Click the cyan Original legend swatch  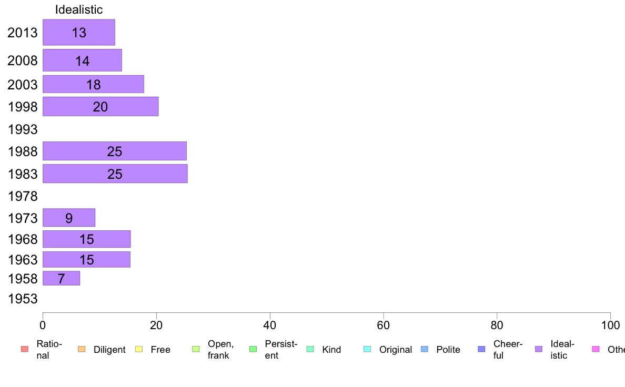click(368, 349)
